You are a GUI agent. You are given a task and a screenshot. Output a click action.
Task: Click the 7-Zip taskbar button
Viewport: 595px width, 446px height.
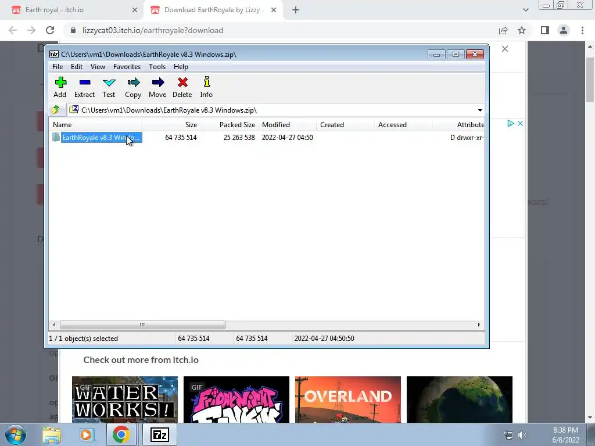coord(159,434)
